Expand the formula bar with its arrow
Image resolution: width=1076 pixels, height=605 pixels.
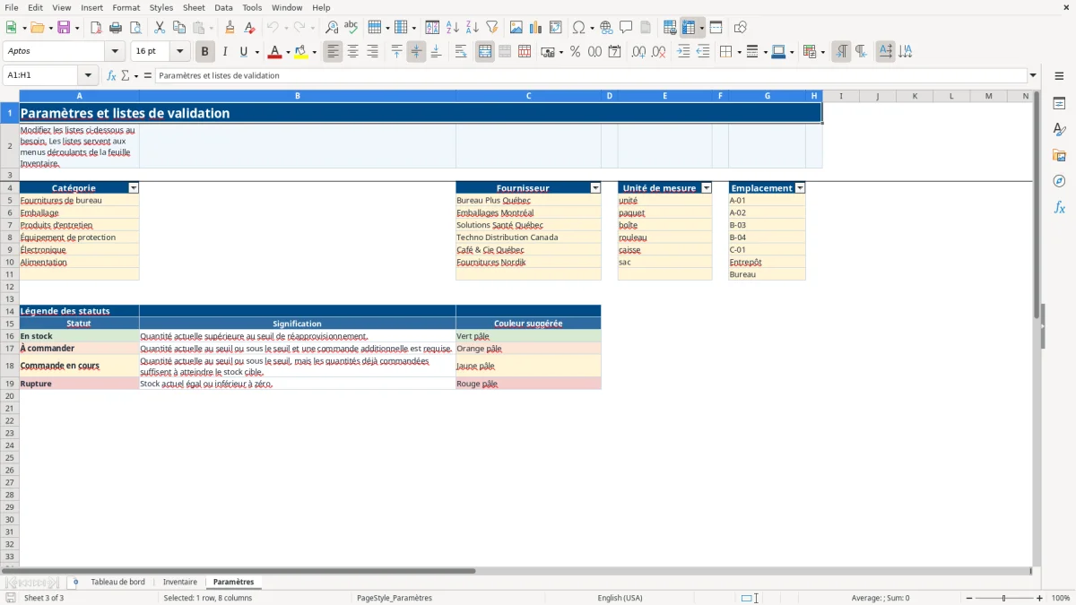[x=1033, y=76]
